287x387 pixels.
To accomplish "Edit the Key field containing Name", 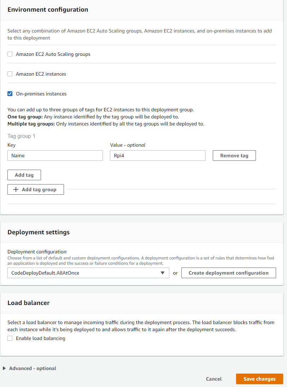I will (55, 156).
